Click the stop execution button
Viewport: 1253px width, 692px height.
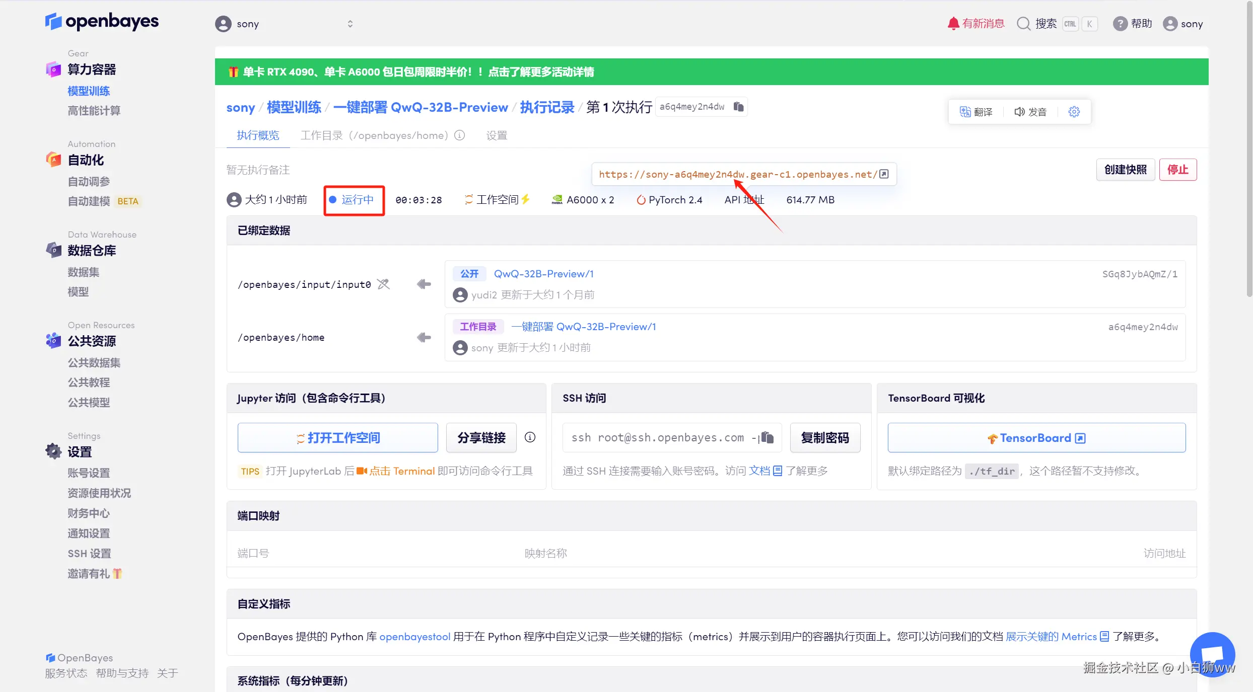(x=1177, y=170)
